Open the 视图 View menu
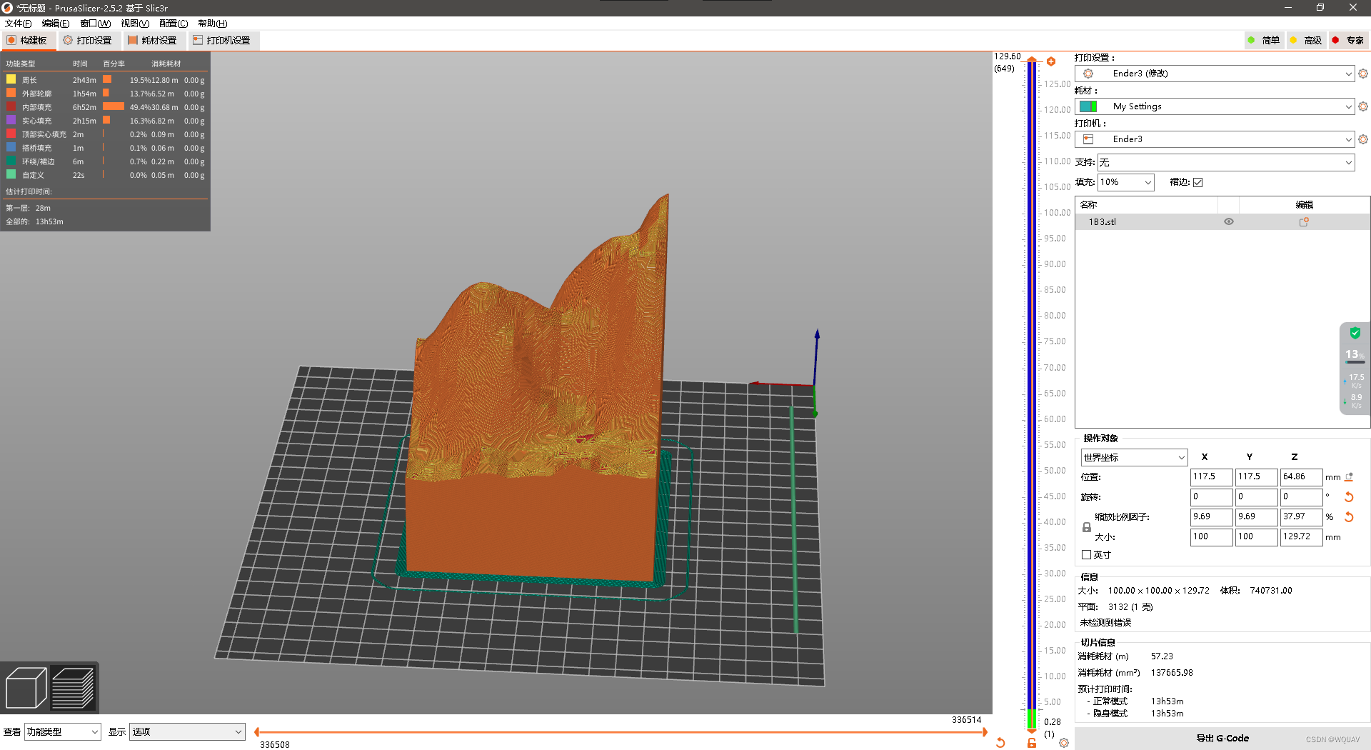This screenshot has width=1371, height=750. [x=134, y=24]
